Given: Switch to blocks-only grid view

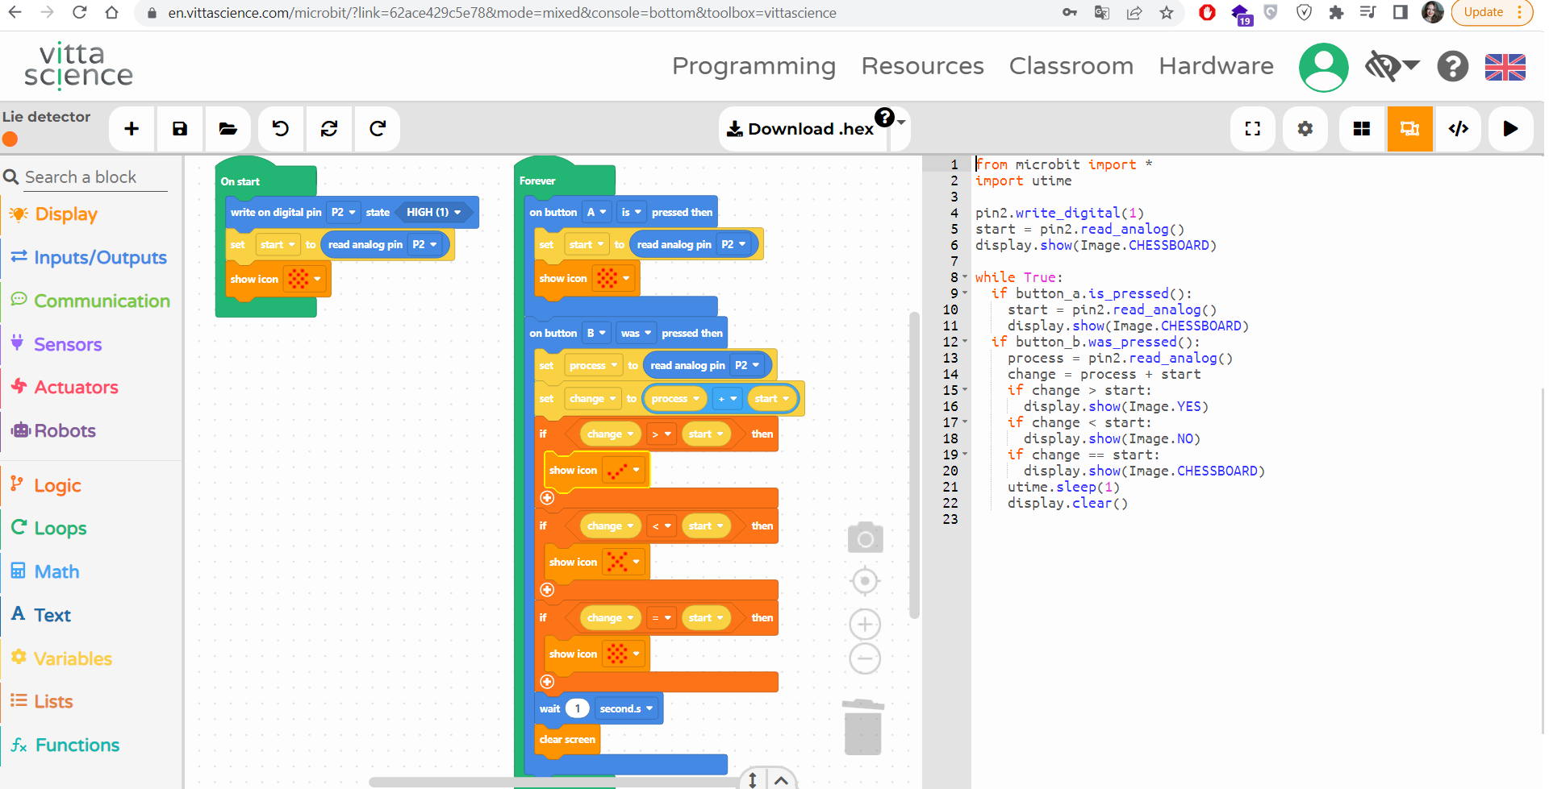Looking at the screenshot, I should 1362,129.
